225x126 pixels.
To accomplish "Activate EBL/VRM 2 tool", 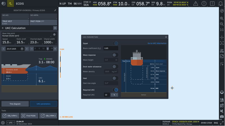I will [48, 116].
